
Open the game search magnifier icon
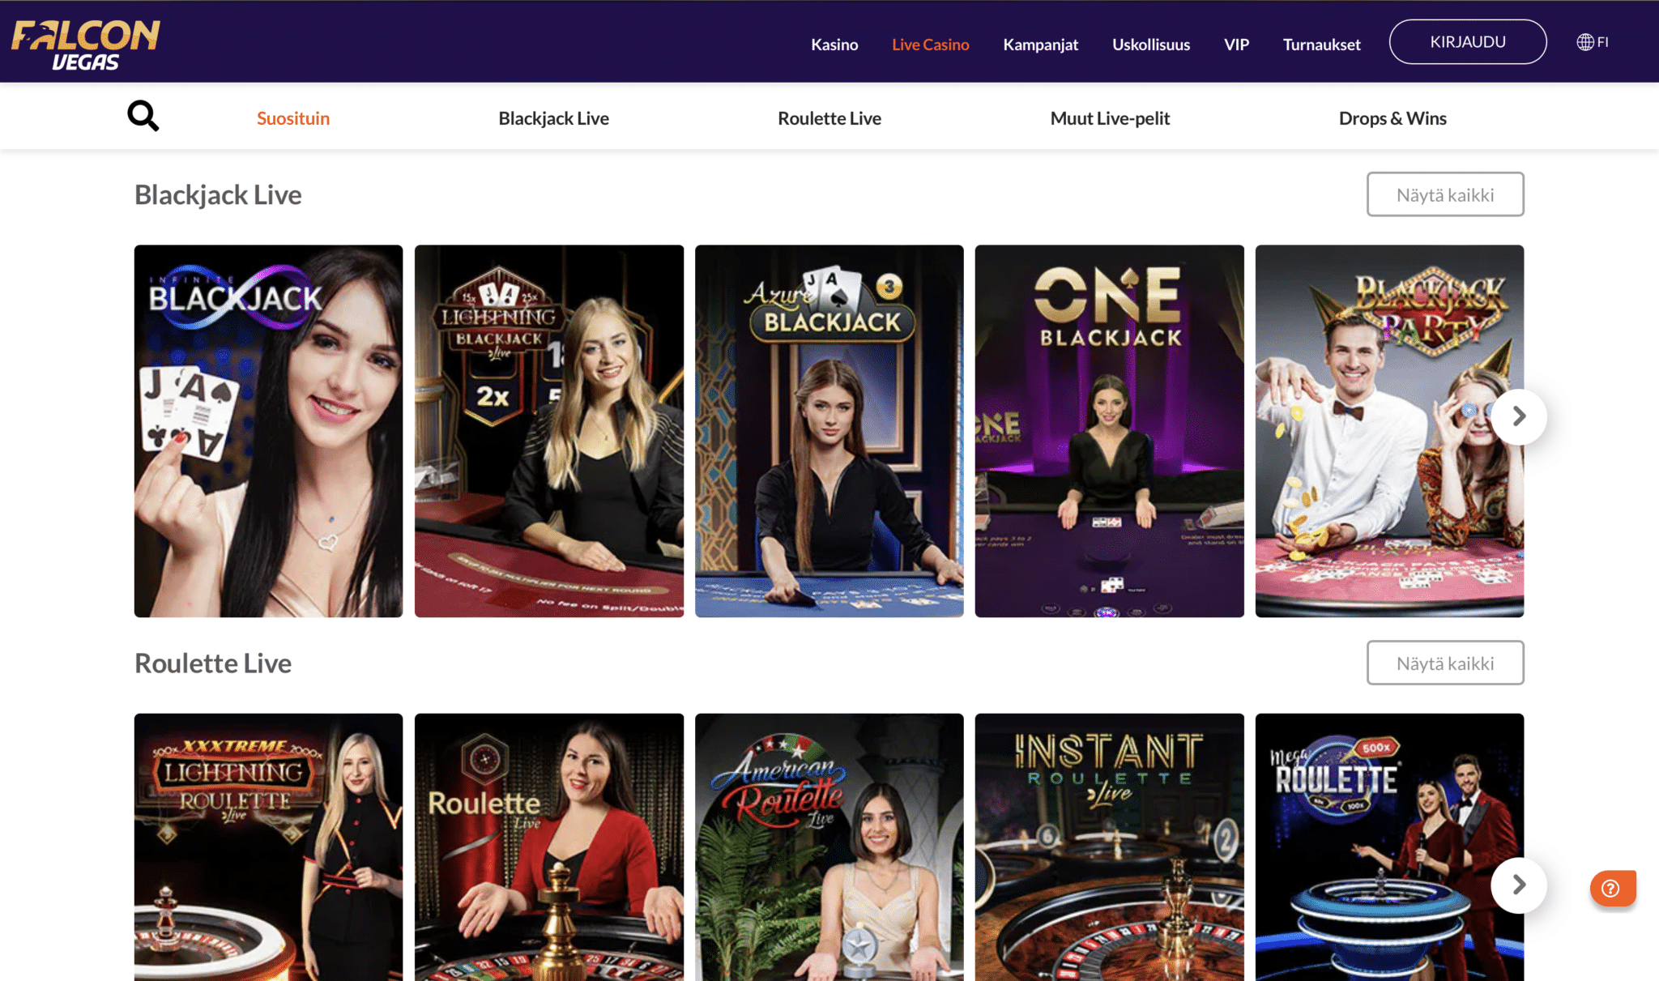pos(143,116)
